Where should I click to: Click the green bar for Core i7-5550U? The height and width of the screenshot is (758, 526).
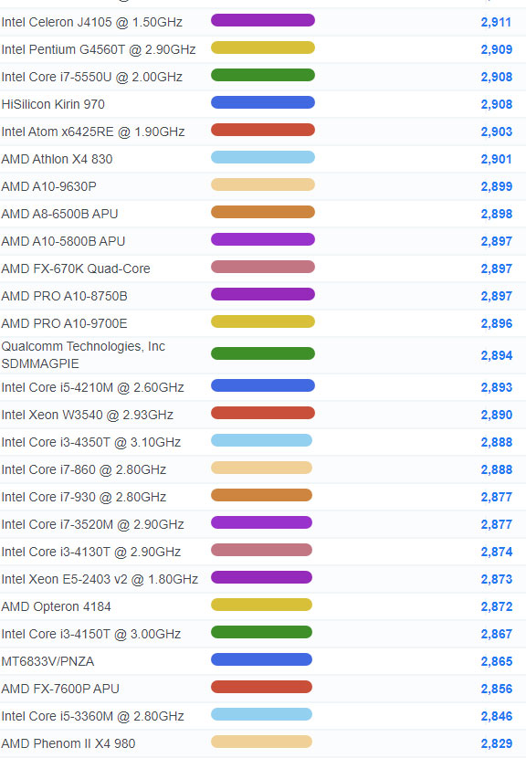click(263, 75)
